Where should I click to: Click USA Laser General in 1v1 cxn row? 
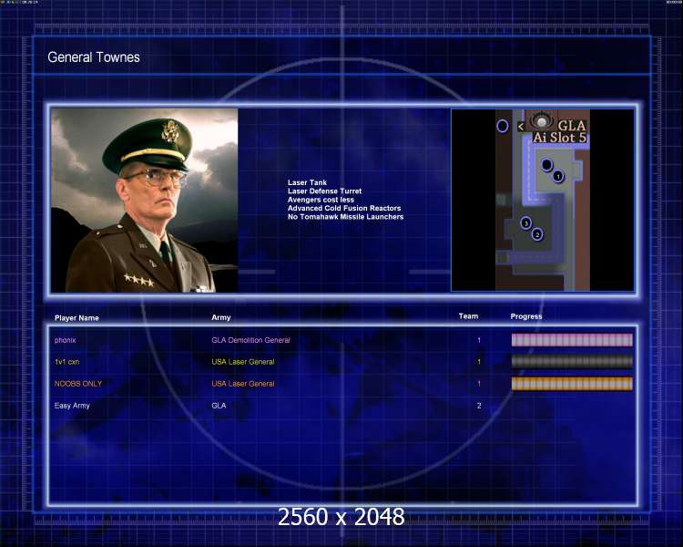[242, 362]
